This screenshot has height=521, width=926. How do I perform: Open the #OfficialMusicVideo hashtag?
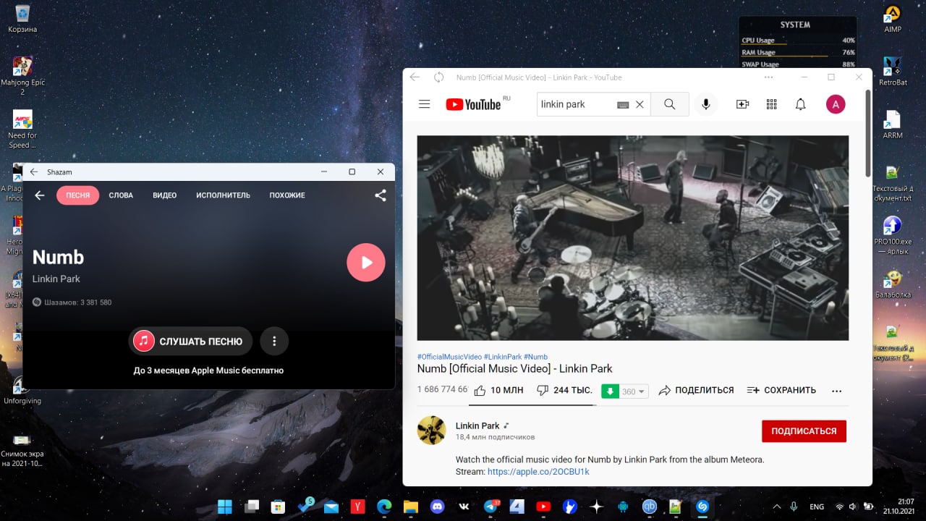449,357
